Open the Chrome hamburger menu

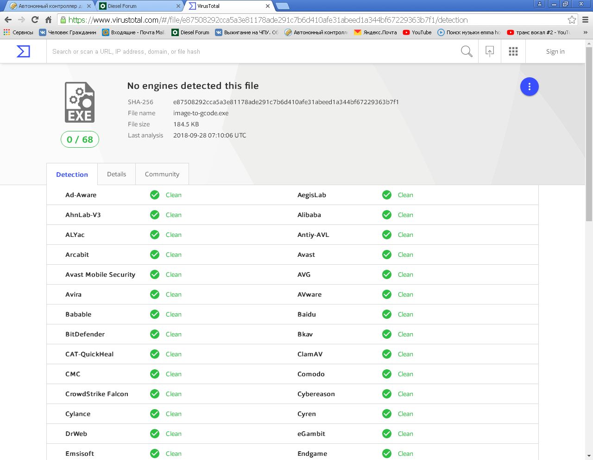click(x=585, y=20)
